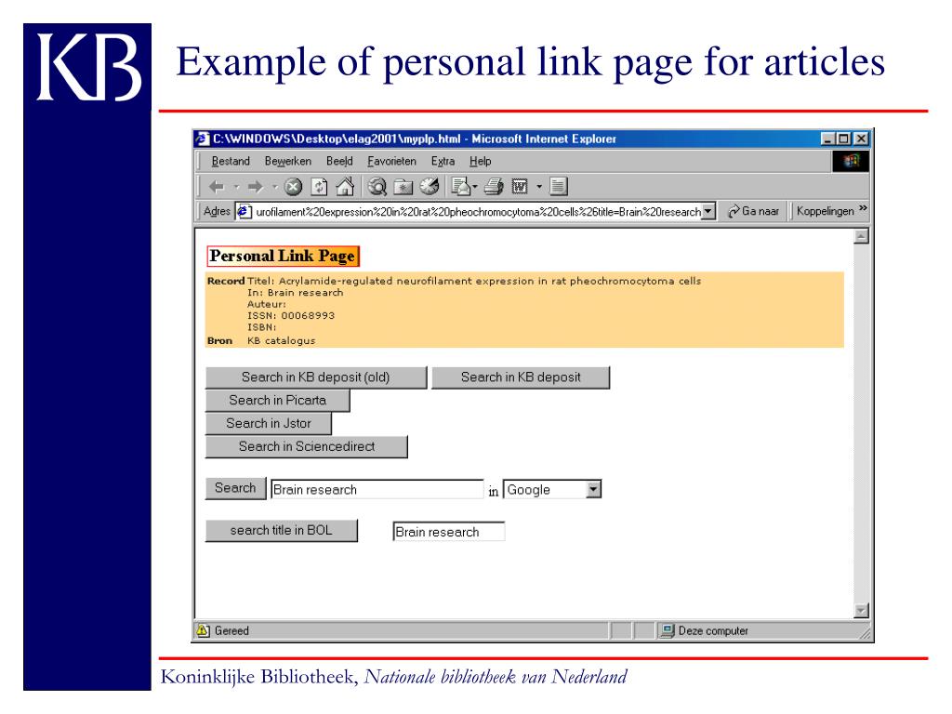Click the Mail toolbar icon
The height and width of the screenshot is (714, 952).
[x=461, y=186]
